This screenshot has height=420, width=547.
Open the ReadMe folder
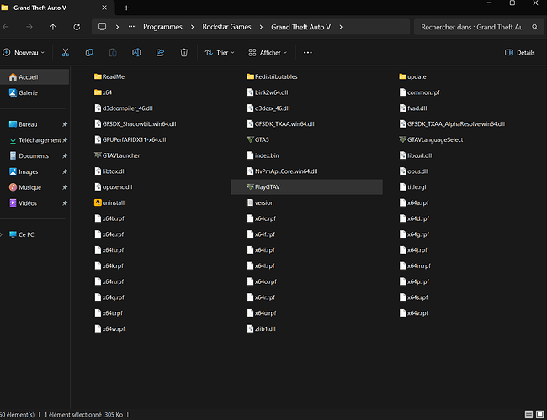click(109, 76)
